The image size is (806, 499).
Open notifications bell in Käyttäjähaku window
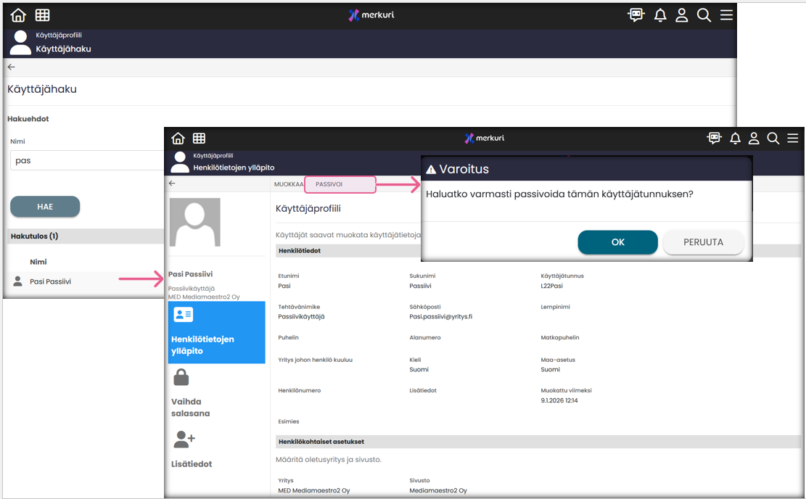click(660, 15)
